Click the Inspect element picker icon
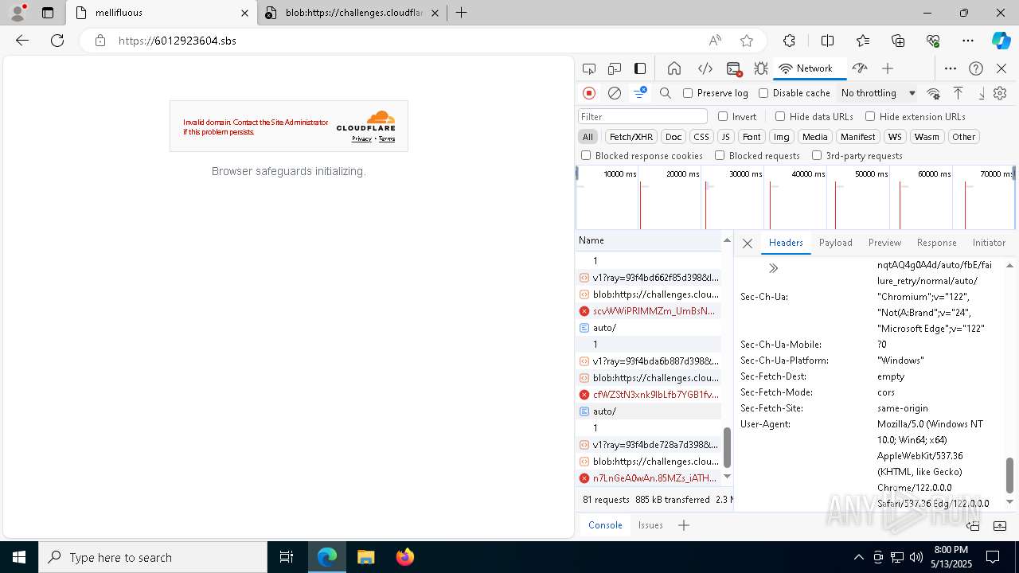1019x573 pixels. click(x=589, y=68)
